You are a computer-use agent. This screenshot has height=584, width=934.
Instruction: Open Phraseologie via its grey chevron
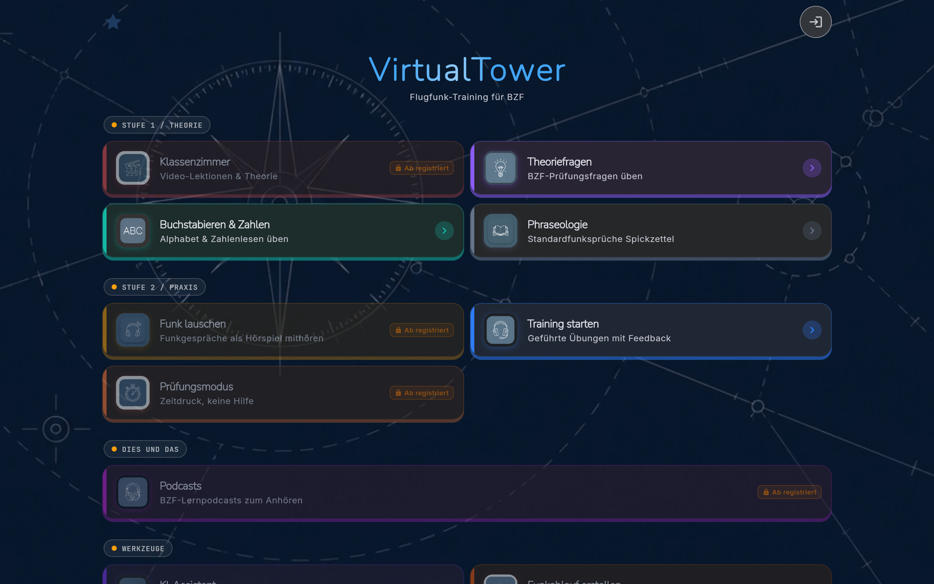[812, 231]
